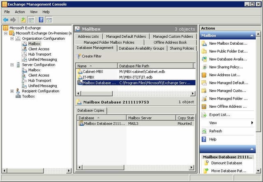Click the Export List icon
The image size is (263, 182).
[x=204, y=115]
